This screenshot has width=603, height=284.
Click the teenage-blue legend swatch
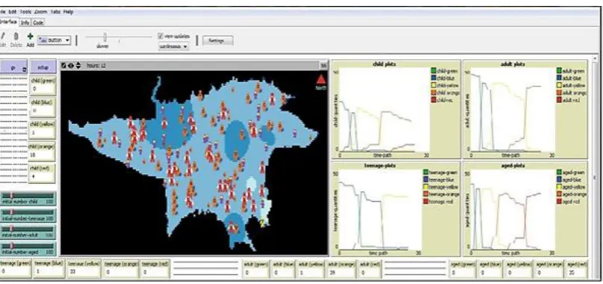(426, 179)
